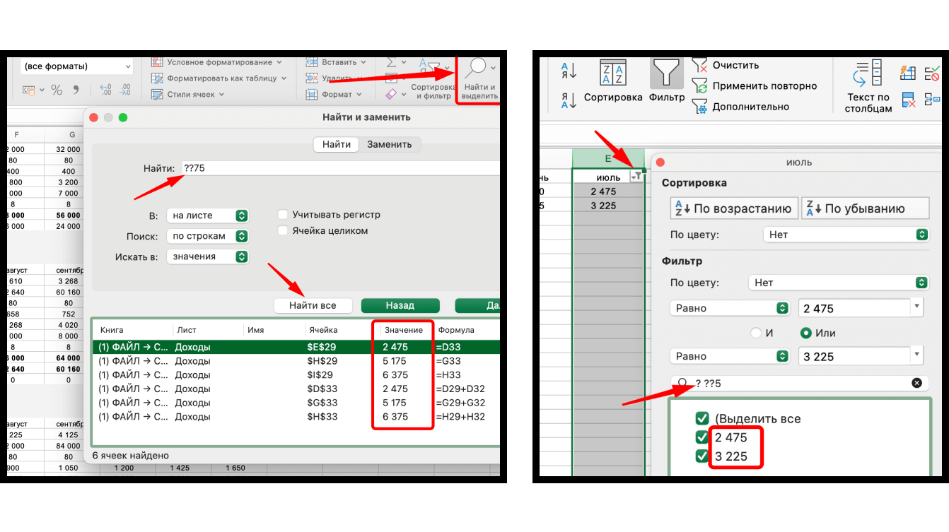Click the Найти все button
The image size is (949, 532).
(314, 305)
